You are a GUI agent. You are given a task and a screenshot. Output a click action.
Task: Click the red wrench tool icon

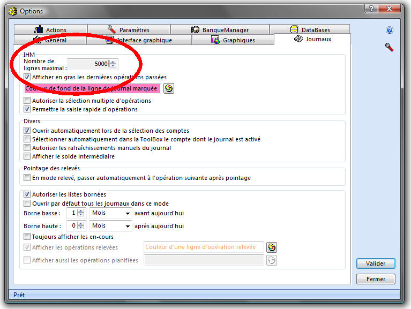[x=390, y=48]
